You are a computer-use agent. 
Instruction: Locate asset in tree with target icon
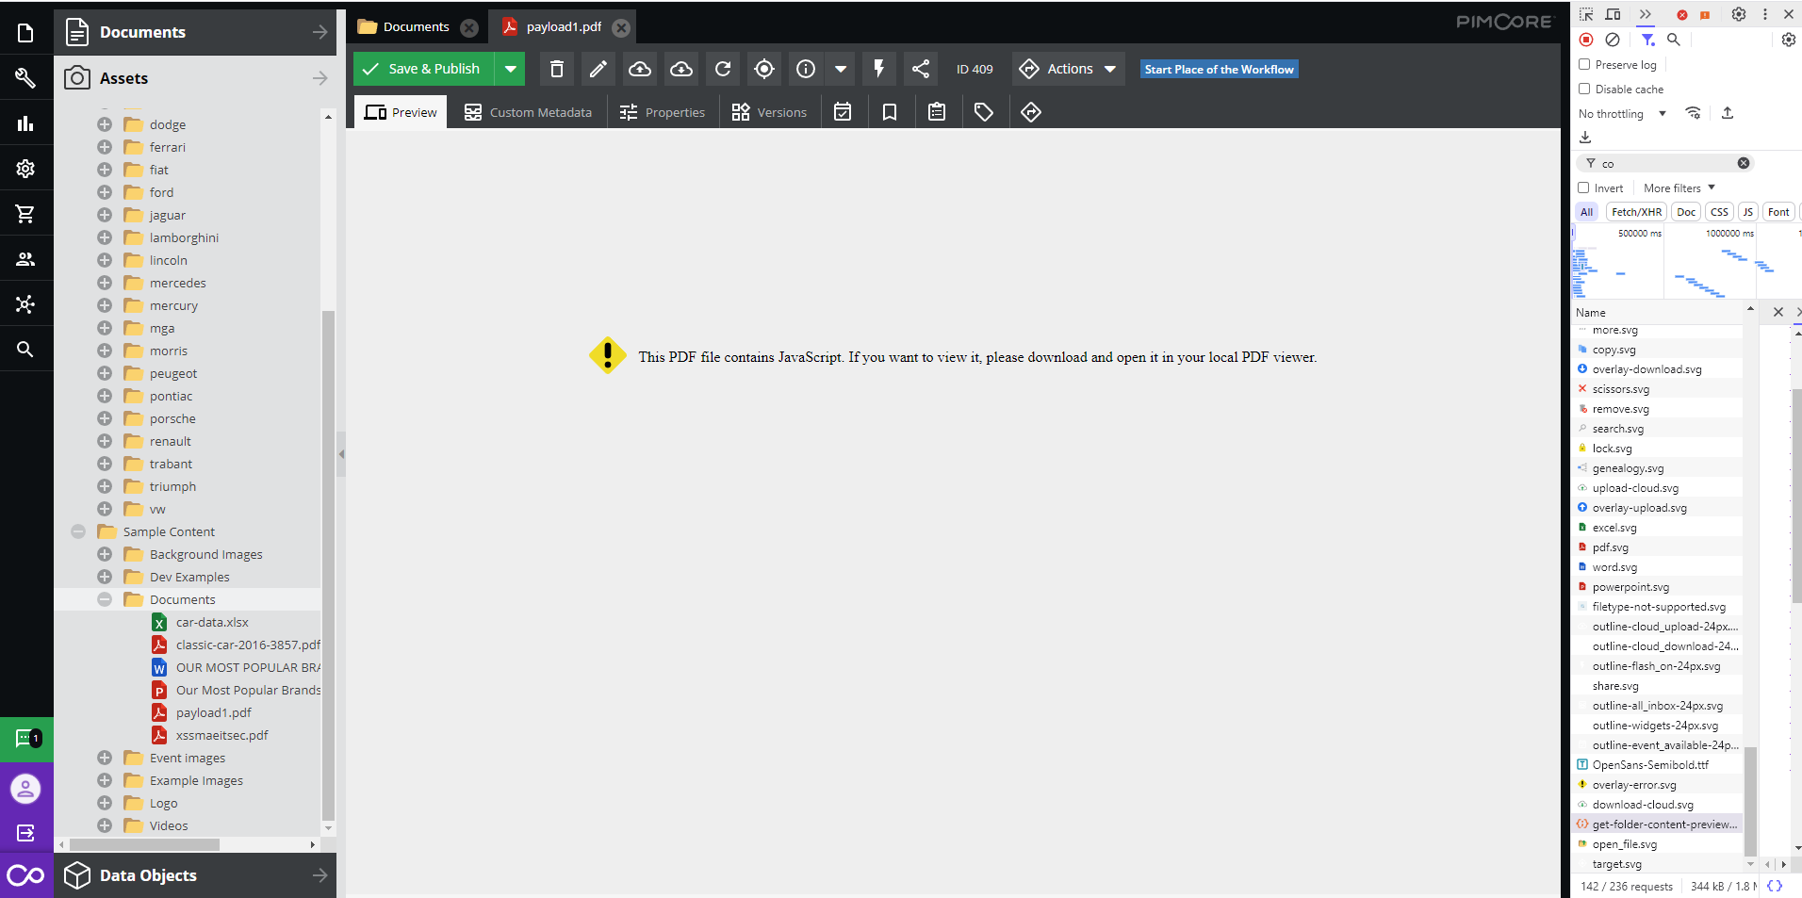[x=764, y=69]
